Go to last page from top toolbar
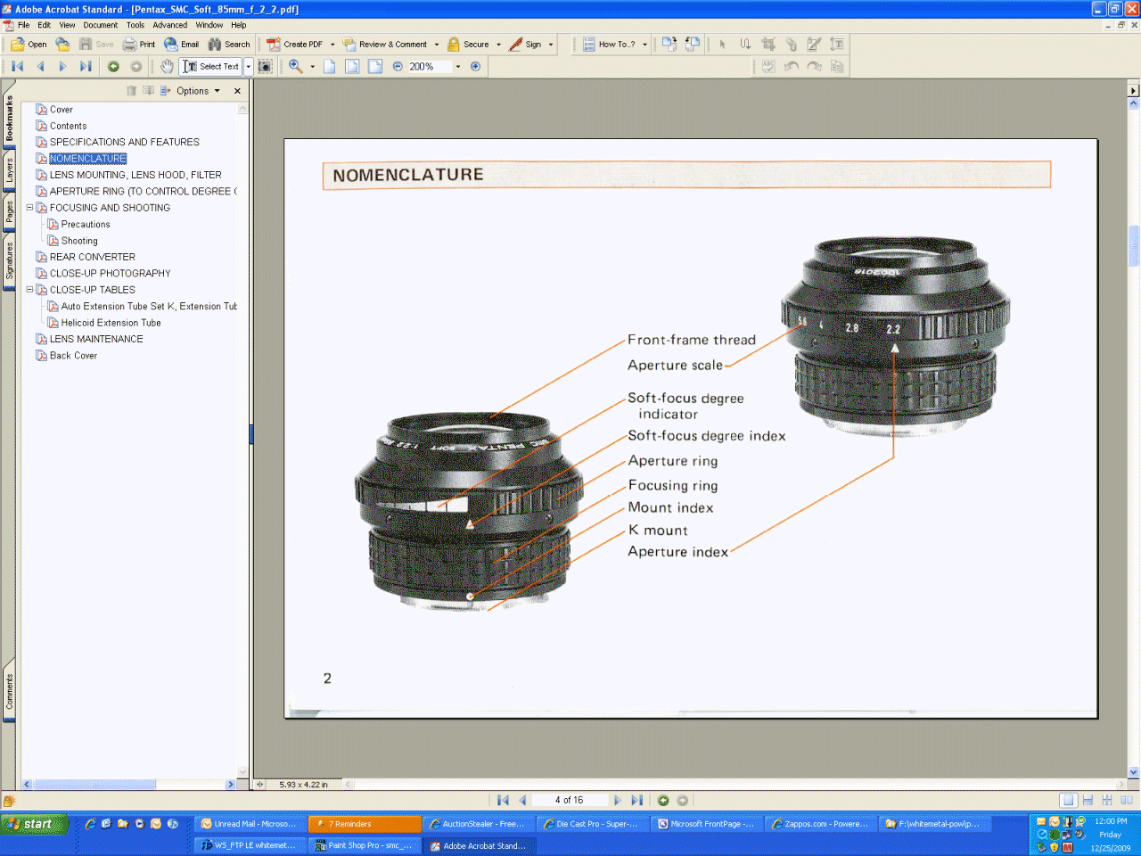The image size is (1141, 856). click(x=86, y=66)
